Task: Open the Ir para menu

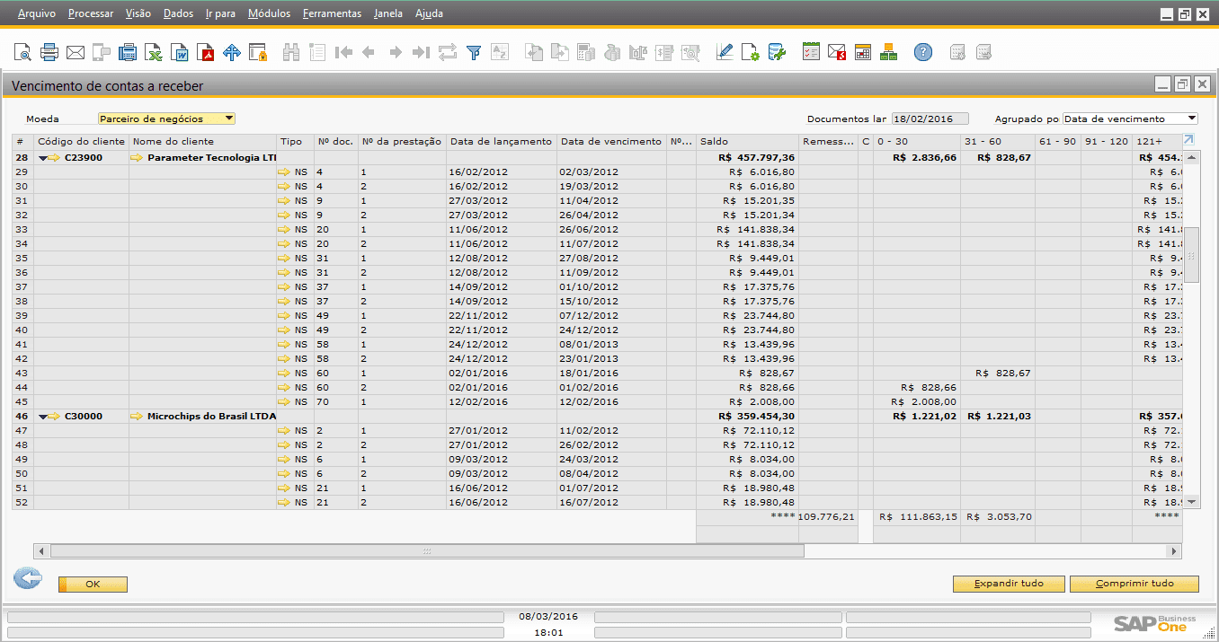Action: pyautogui.click(x=220, y=13)
